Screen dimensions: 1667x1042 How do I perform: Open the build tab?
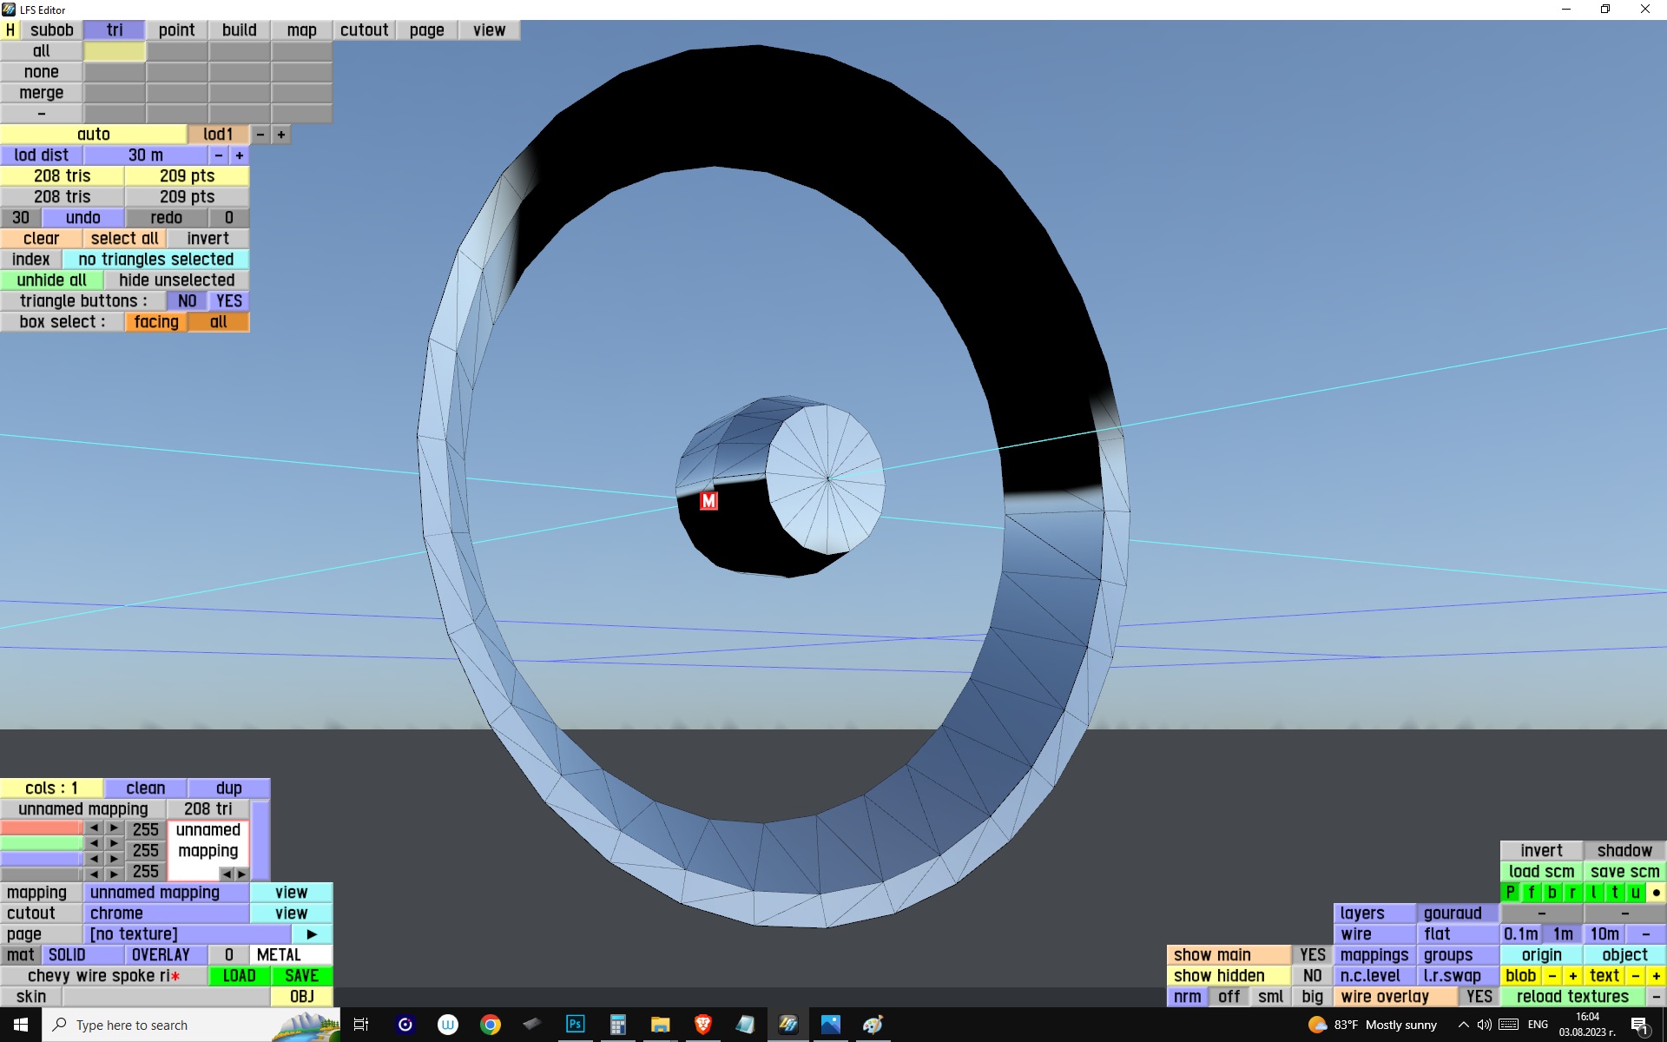[x=239, y=30]
